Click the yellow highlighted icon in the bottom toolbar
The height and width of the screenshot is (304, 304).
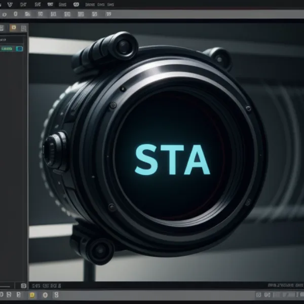32,295
